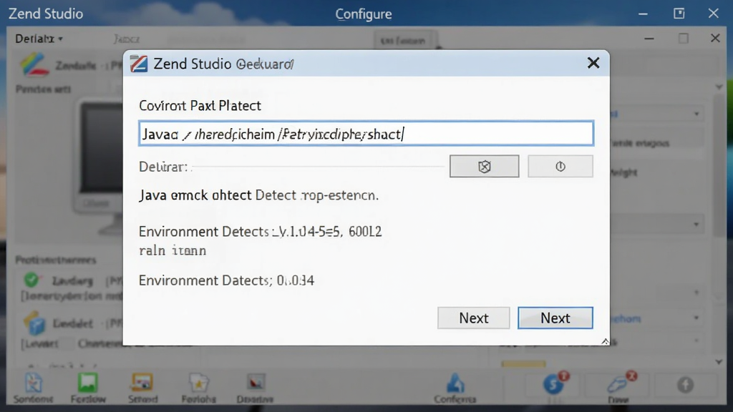The image size is (733, 412).
Task: Close the Zend Studio dialog
Action: click(593, 63)
